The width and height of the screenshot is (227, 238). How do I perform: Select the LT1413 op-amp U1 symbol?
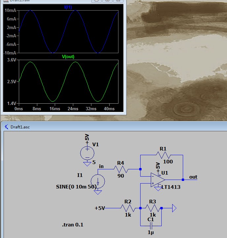coord(158,180)
